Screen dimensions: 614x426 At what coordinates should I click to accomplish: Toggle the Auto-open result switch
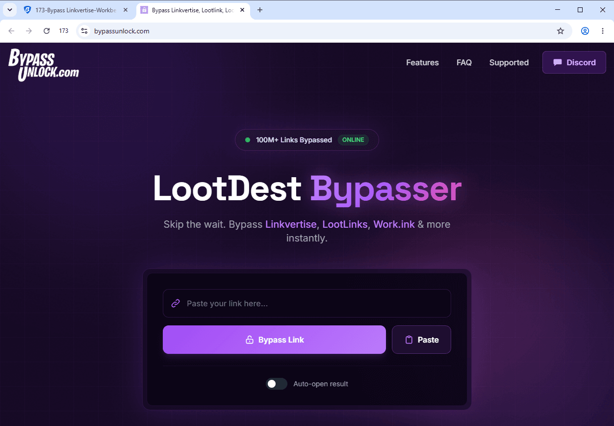pos(277,384)
